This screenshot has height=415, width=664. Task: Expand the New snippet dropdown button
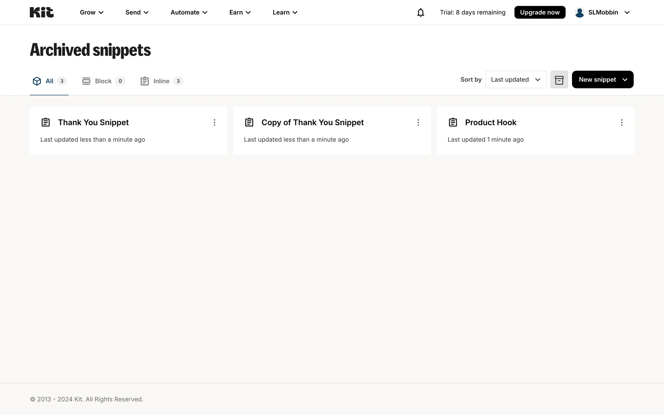[x=602, y=80]
